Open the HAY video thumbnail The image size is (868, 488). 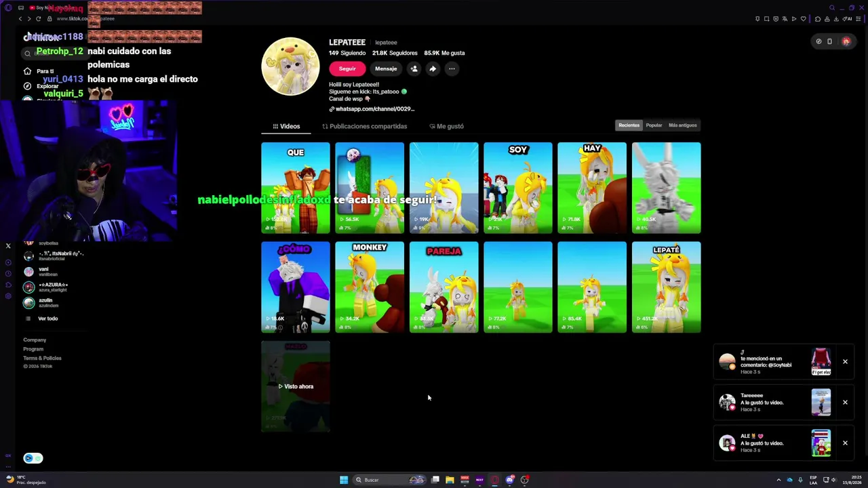592,188
